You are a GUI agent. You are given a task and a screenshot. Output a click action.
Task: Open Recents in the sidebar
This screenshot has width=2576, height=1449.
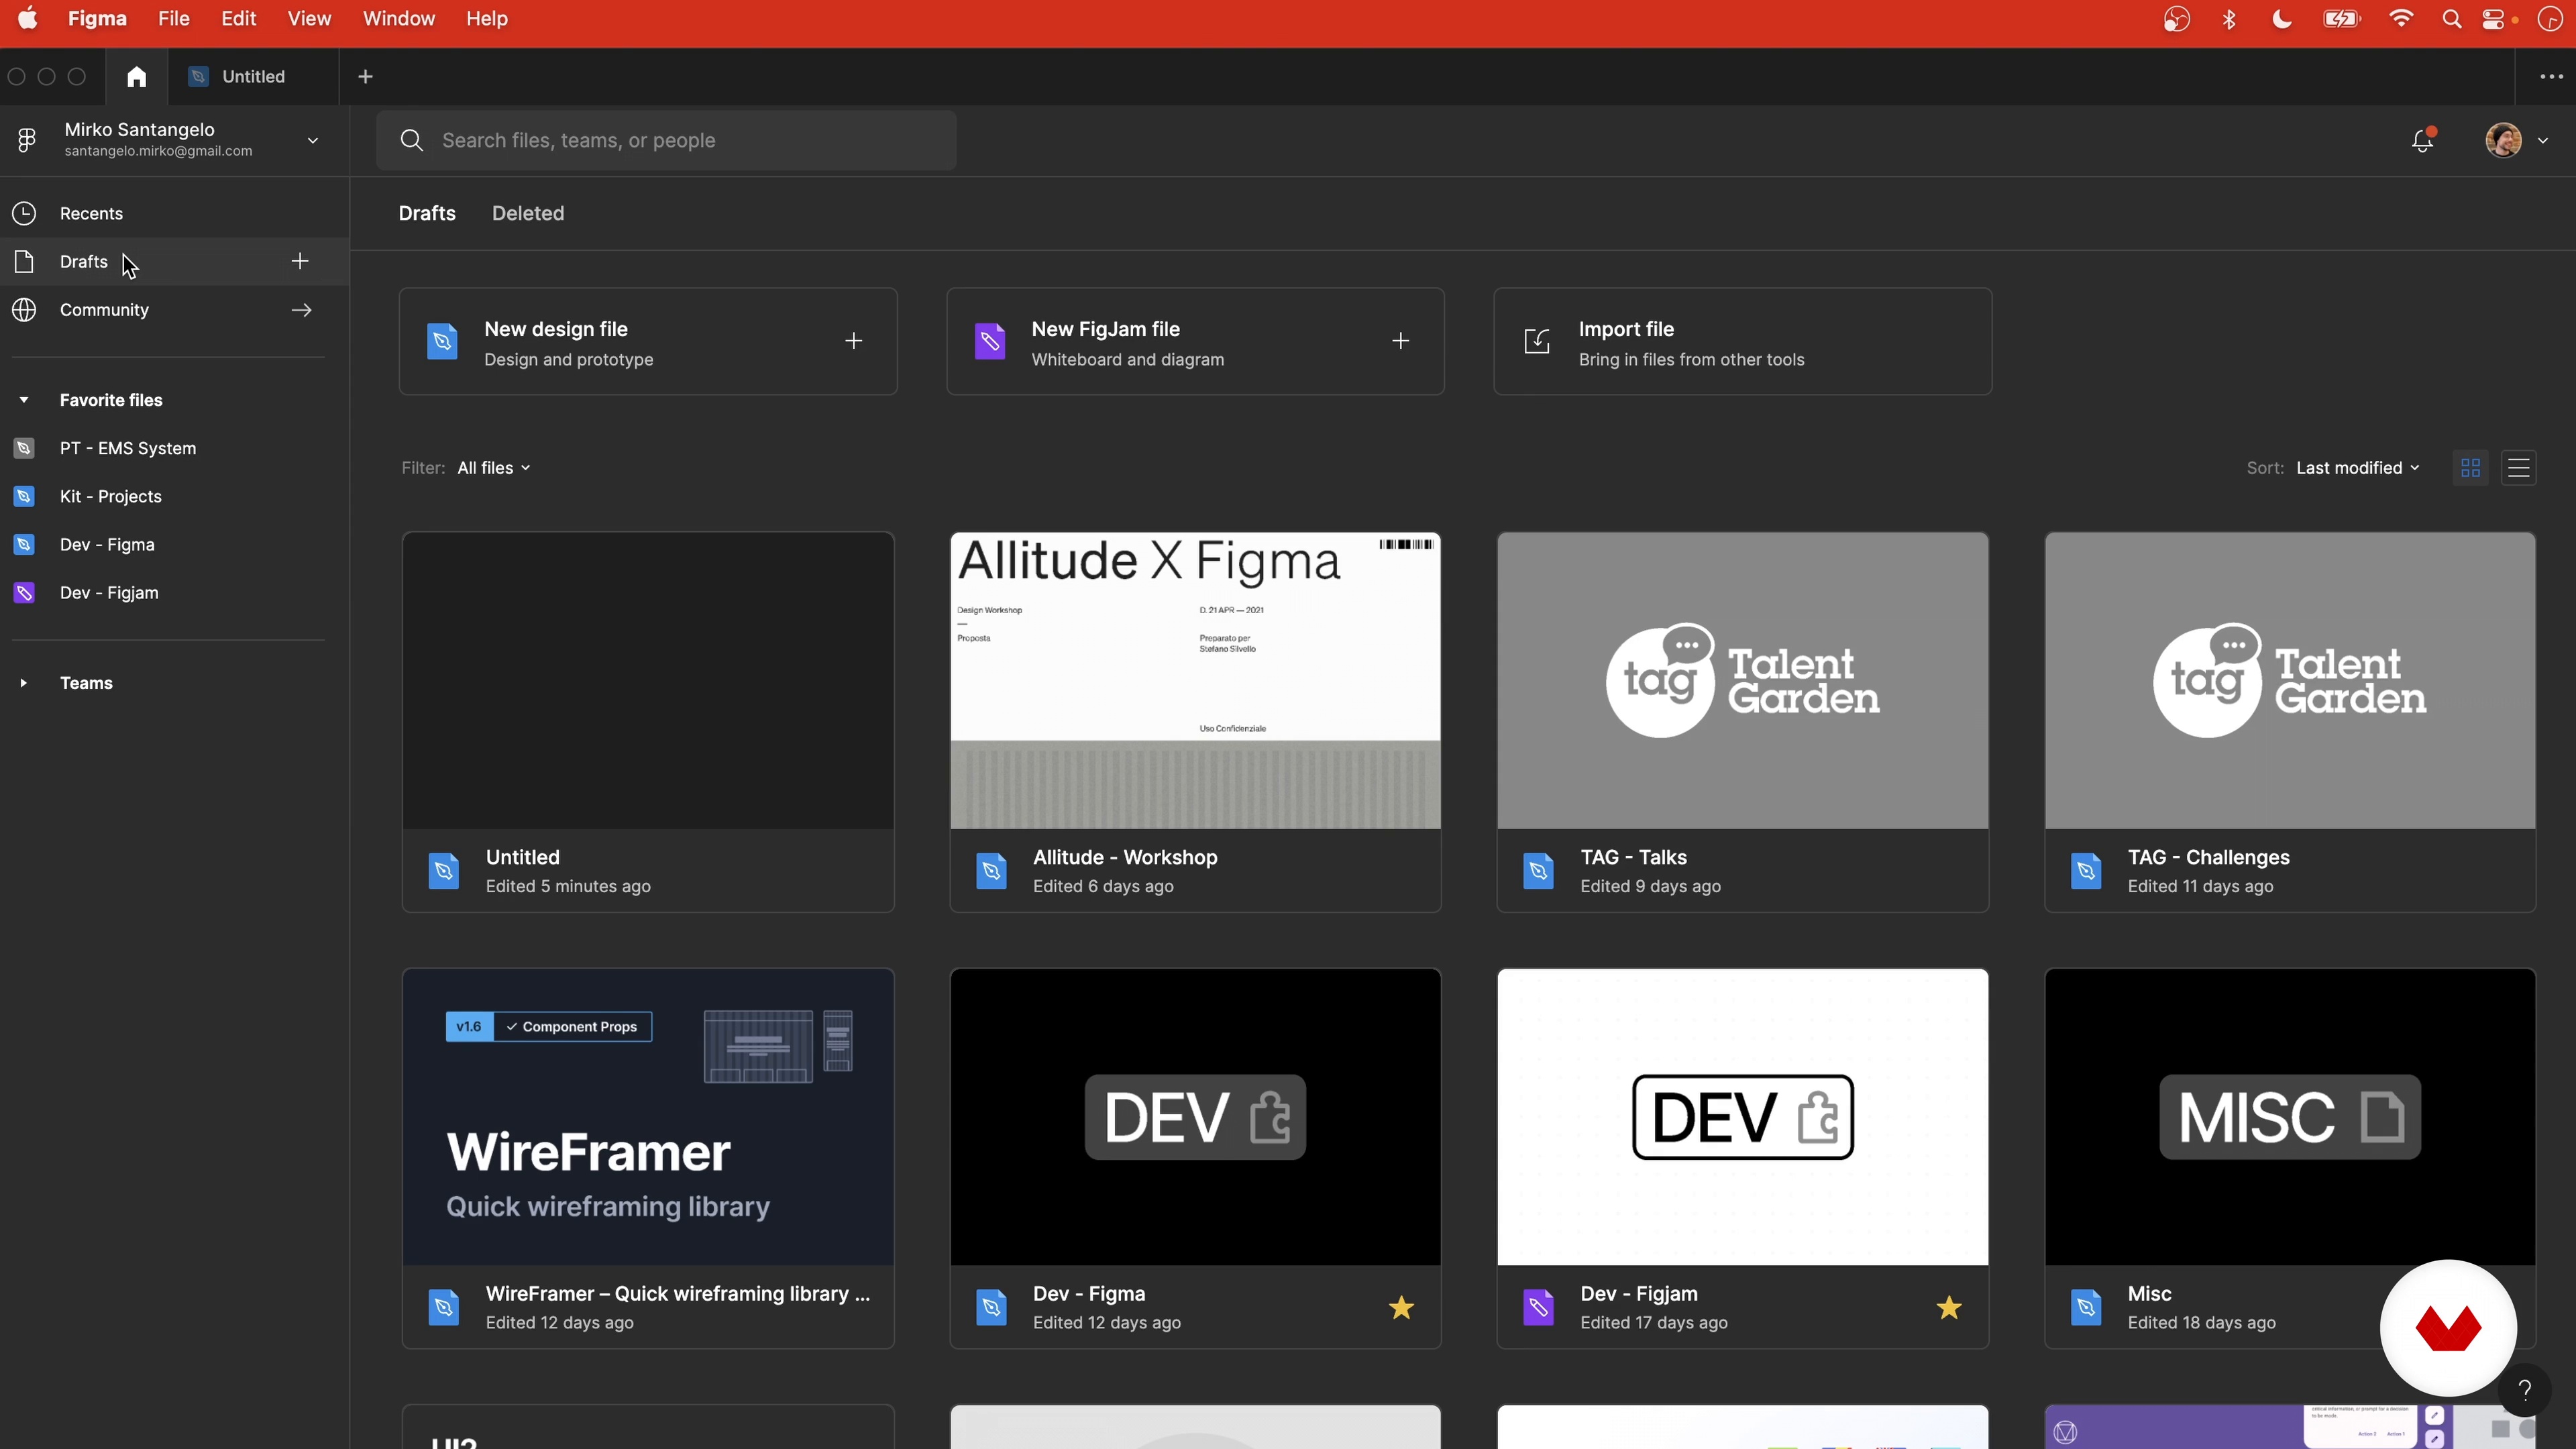click(x=174, y=213)
